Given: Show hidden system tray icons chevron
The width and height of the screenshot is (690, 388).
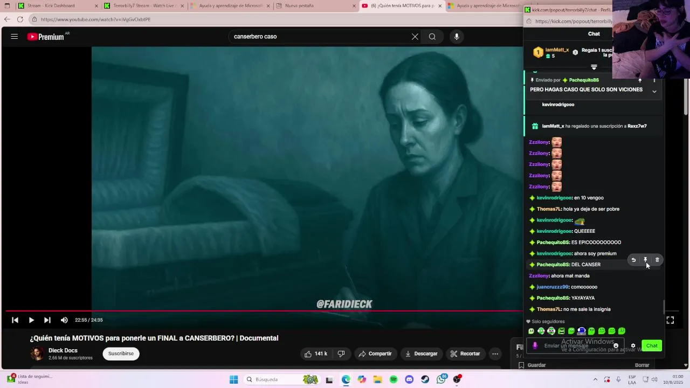Looking at the screenshot, I should [x=595, y=379].
